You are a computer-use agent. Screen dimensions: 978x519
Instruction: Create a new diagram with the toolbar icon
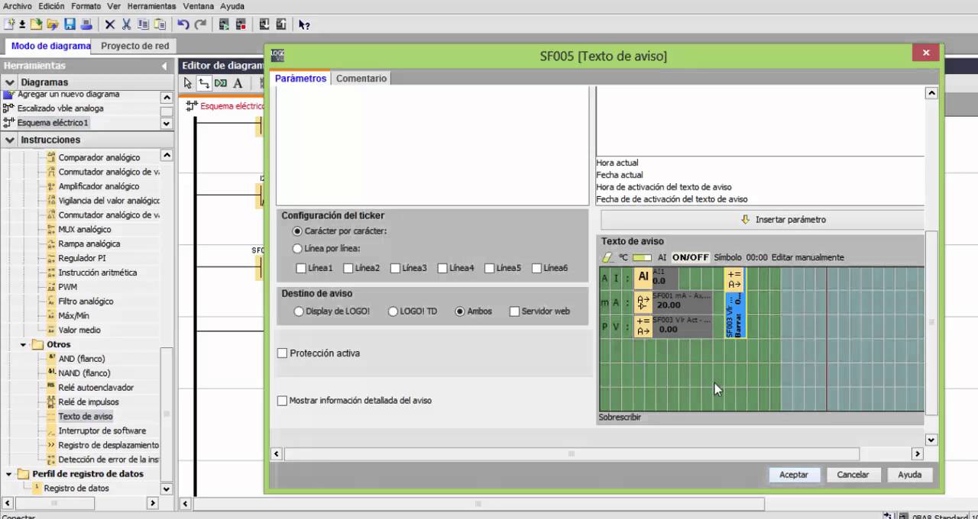(9, 24)
